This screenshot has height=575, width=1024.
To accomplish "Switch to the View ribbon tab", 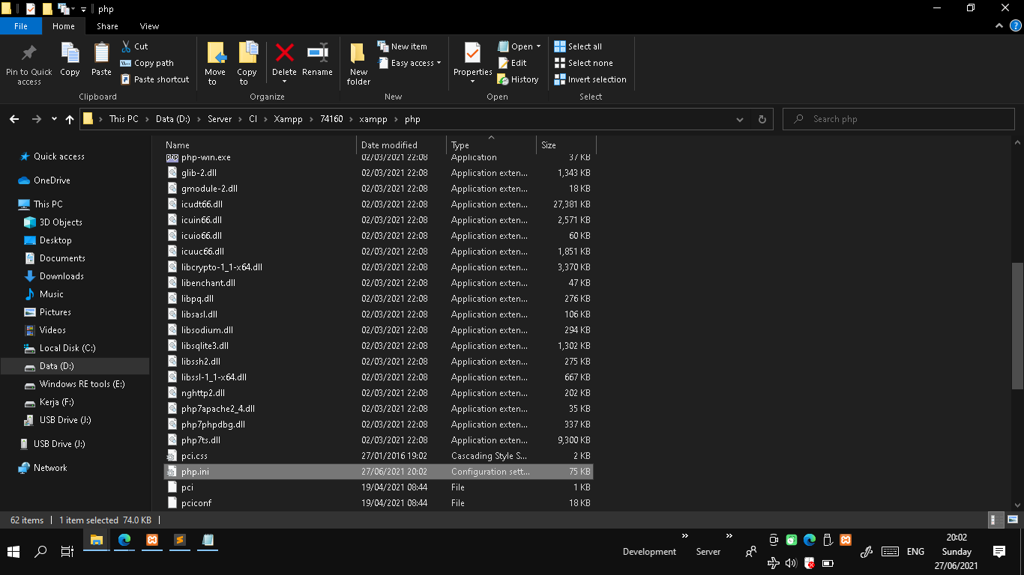I will [149, 25].
